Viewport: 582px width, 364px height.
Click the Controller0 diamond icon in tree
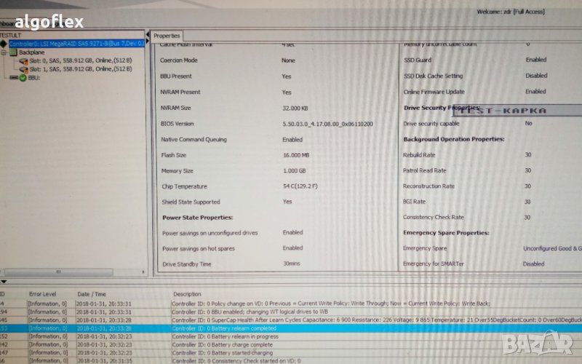tap(5, 44)
